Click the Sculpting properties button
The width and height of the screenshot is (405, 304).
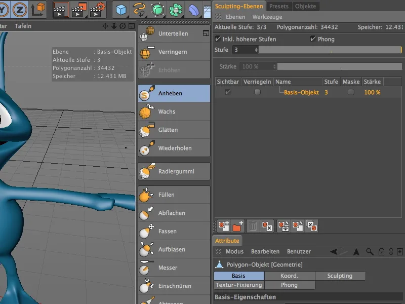coord(340,276)
